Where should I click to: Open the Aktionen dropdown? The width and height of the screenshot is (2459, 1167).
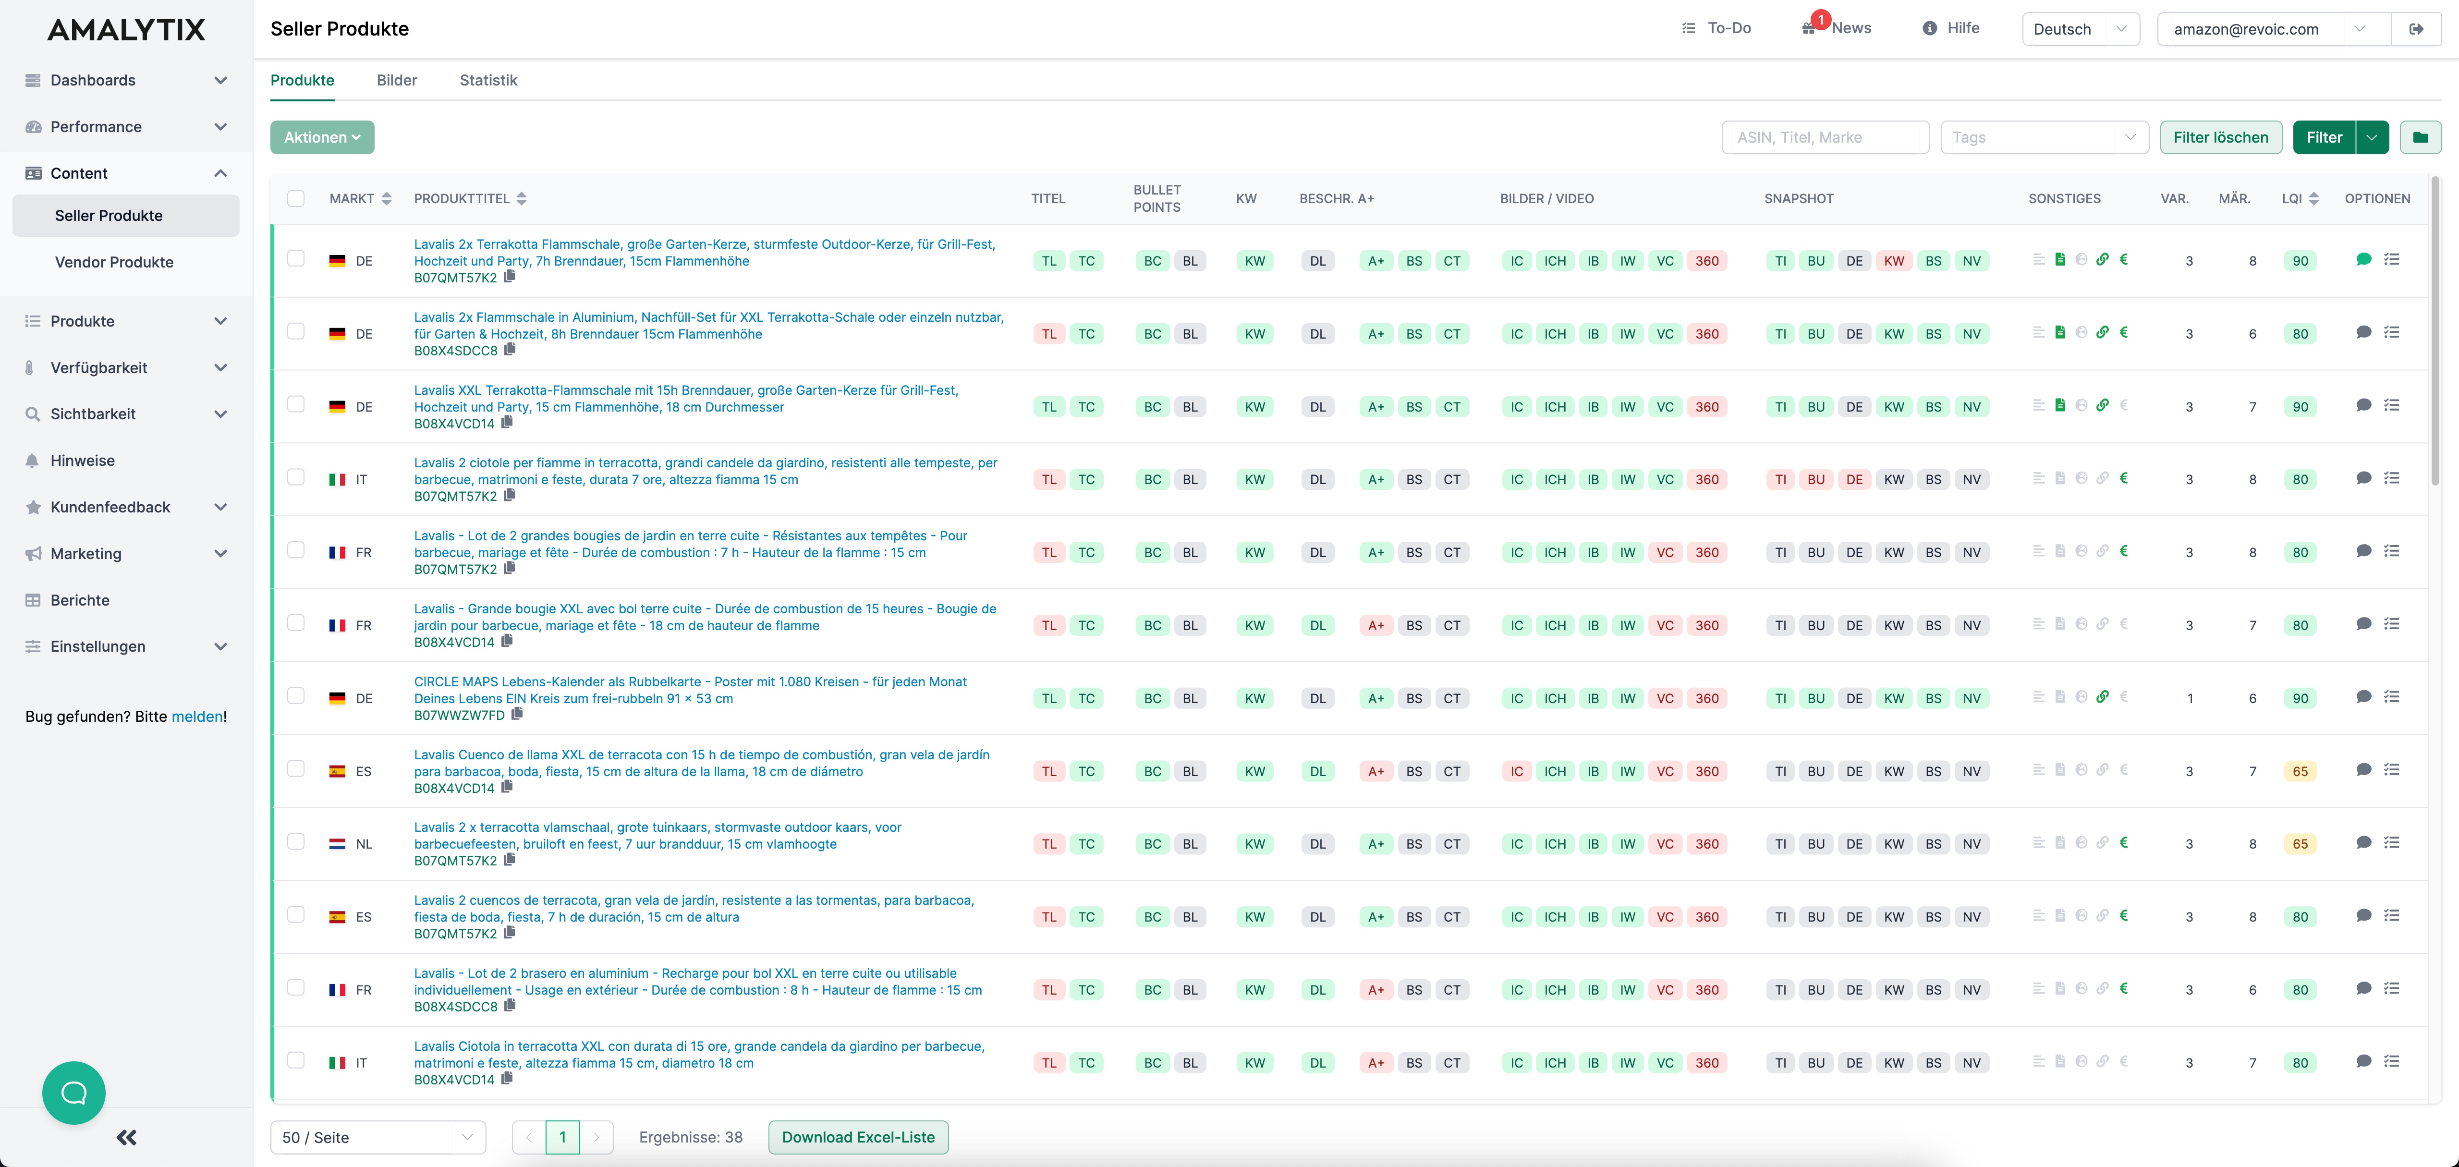pos(322,137)
